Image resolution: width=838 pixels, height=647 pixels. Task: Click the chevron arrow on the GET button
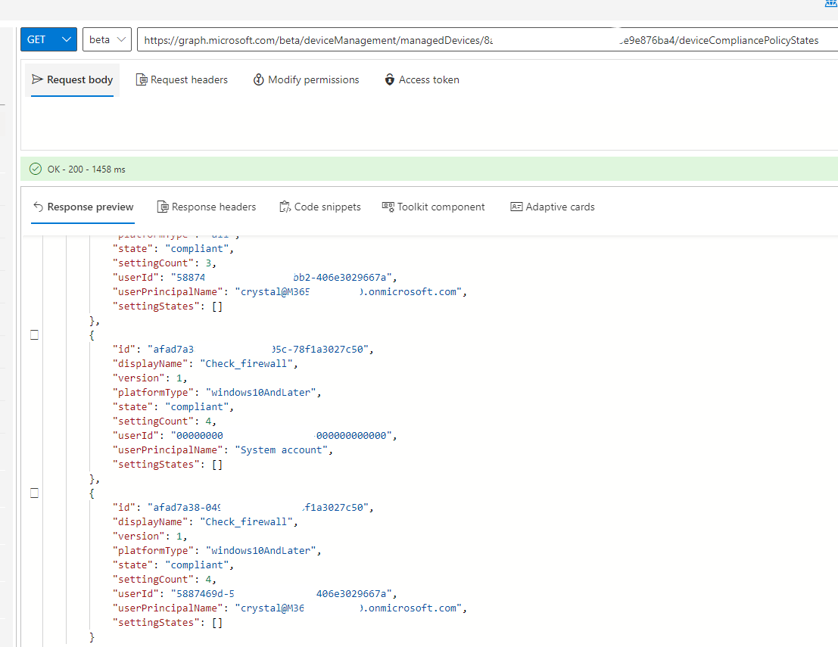(x=67, y=39)
